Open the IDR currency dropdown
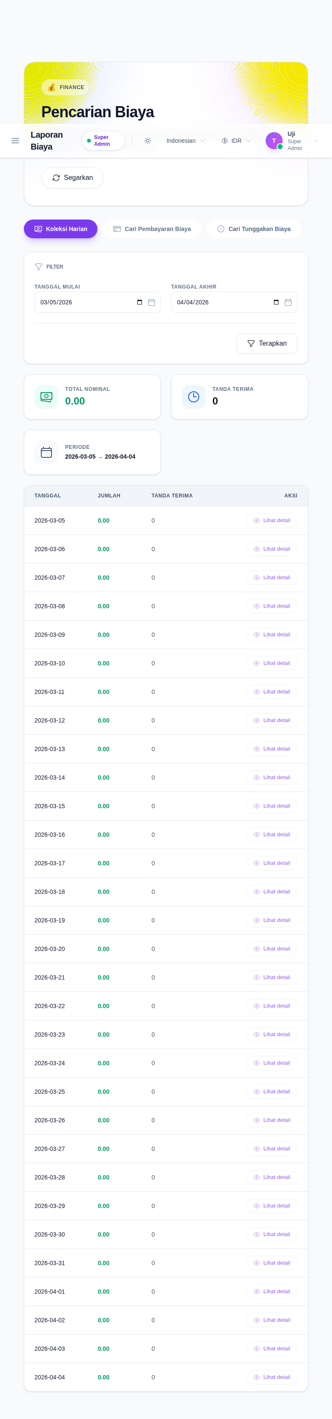The width and height of the screenshot is (332, 1419). pos(236,141)
